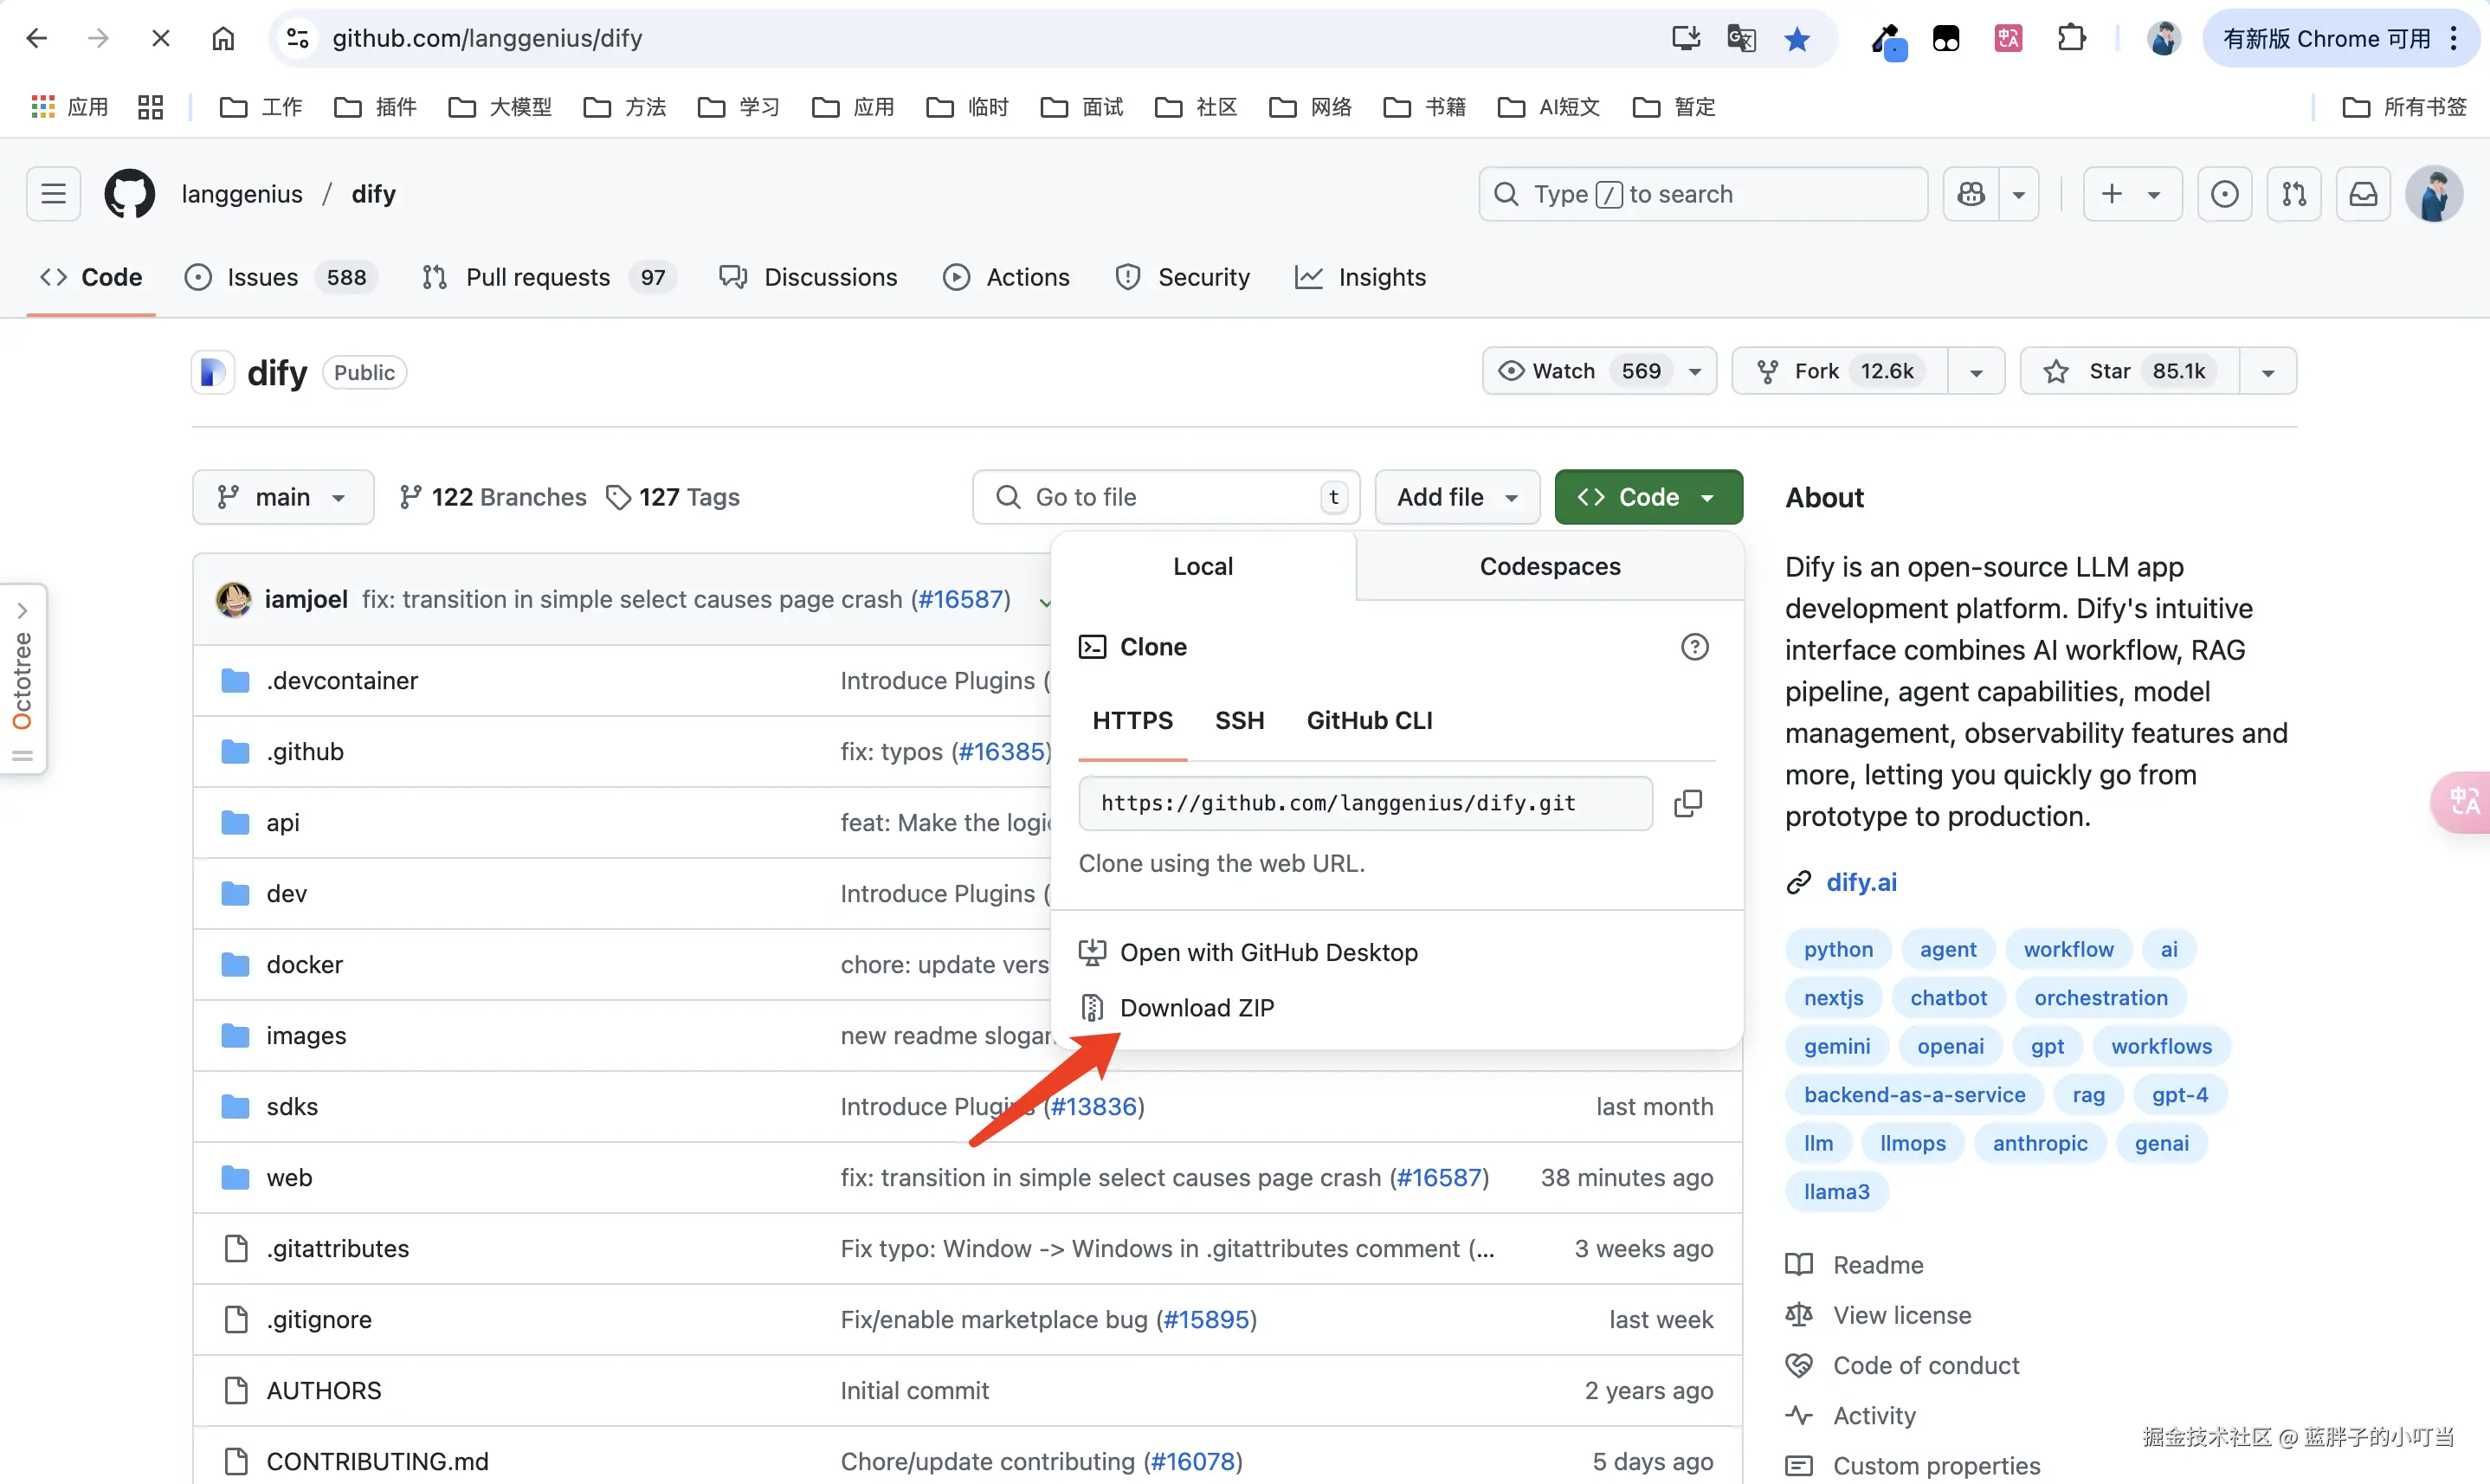Click the GitHub Octocat home logo

(x=130, y=194)
